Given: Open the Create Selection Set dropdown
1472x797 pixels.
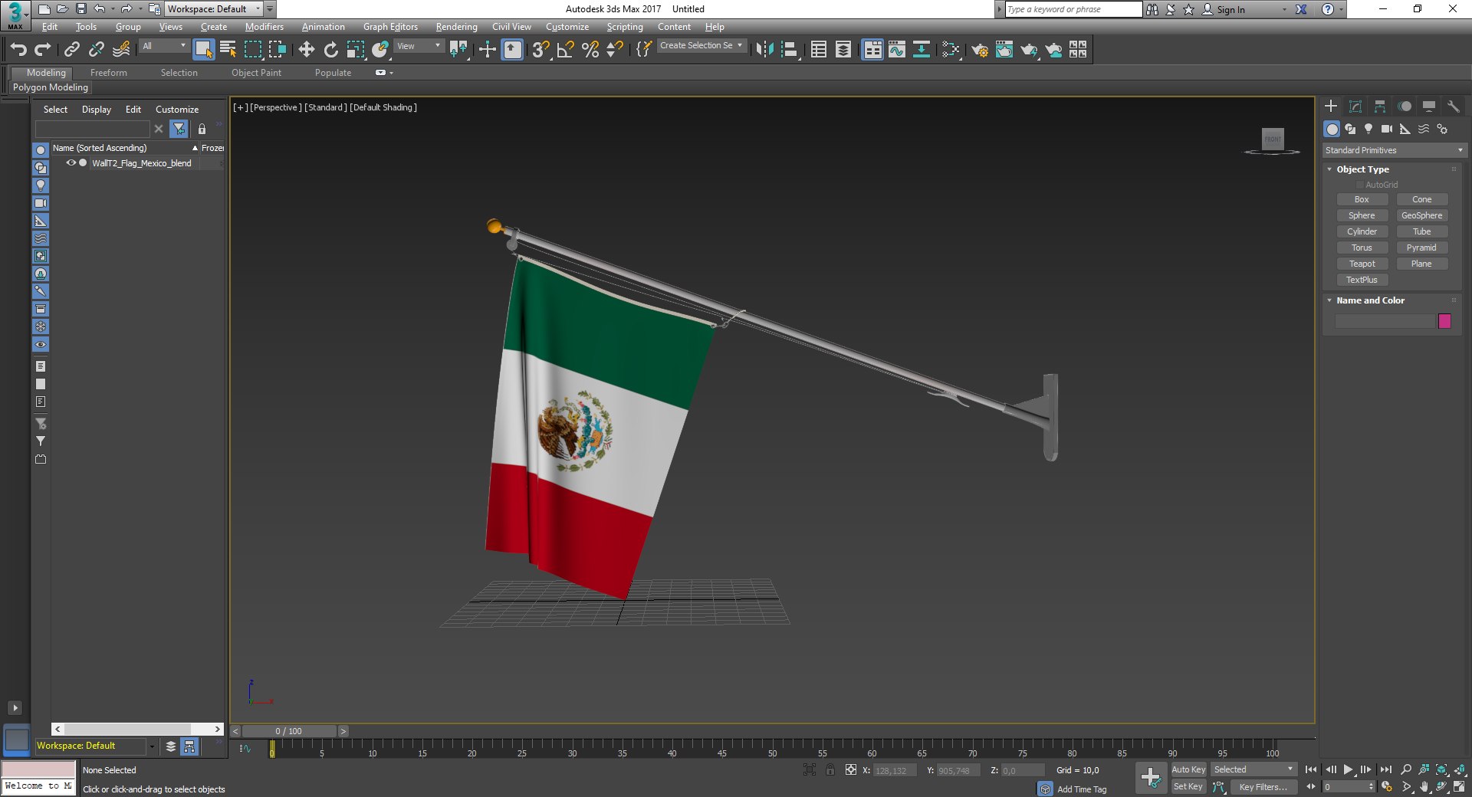Looking at the screenshot, I should [x=701, y=46].
